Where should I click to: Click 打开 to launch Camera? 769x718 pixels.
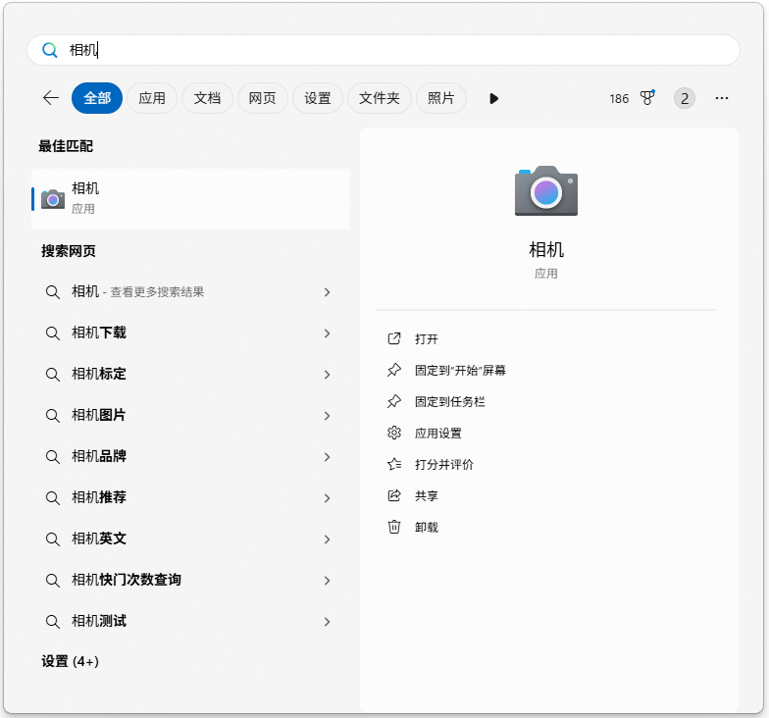426,339
